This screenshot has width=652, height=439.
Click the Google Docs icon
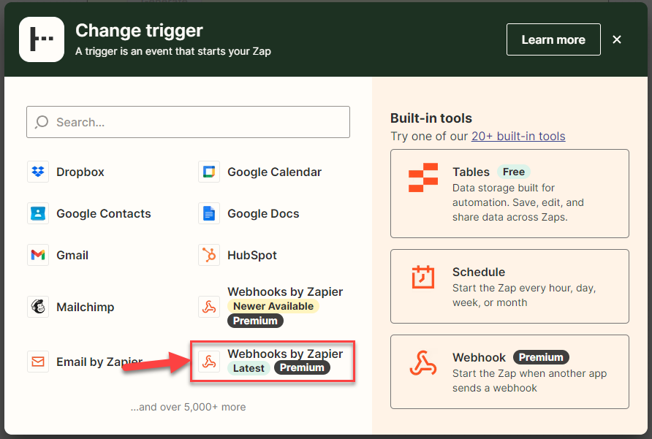[x=209, y=213]
